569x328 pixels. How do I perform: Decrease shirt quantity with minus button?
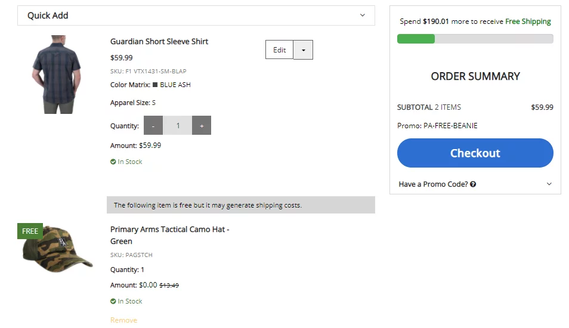click(x=153, y=126)
